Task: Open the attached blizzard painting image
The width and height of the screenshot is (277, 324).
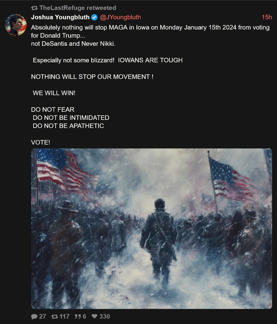Action: [x=151, y=228]
